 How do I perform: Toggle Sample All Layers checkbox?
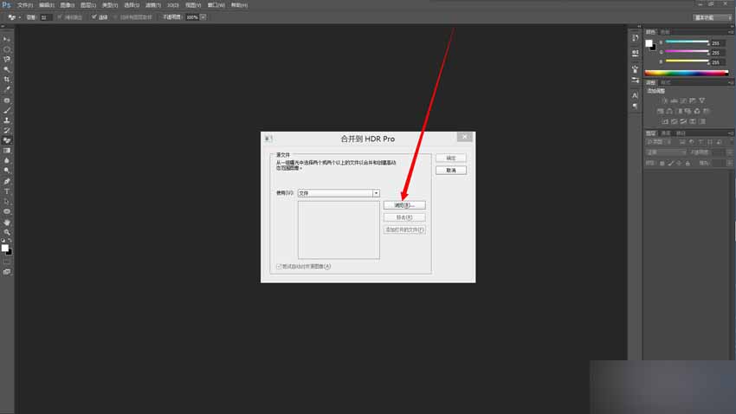coord(115,17)
